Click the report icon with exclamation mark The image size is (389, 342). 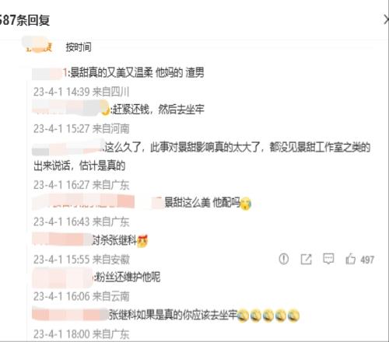click(x=283, y=259)
